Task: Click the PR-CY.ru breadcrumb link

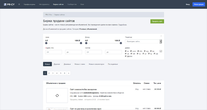Action: [48, 15]
